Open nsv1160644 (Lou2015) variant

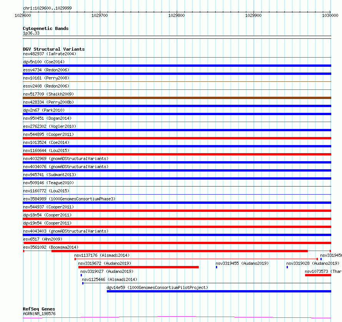pos(46,150)
